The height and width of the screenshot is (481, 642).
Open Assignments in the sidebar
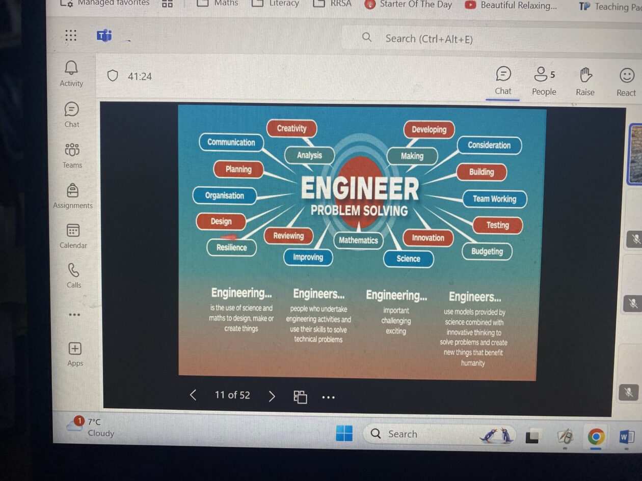coord(73,195)
